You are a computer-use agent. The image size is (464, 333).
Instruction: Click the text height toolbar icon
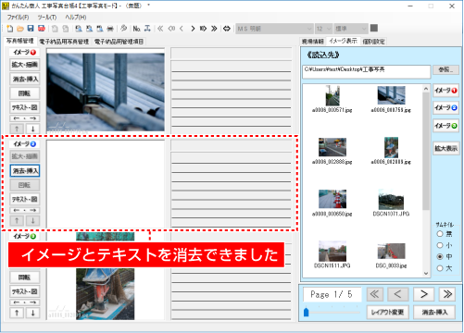(147, 29)
